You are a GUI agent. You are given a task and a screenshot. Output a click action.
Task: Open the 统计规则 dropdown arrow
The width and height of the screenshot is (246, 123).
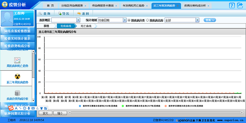pos(125,20)
